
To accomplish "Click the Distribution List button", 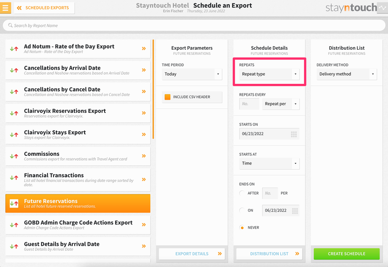I will pyautogui.click(x=269, y=254).
